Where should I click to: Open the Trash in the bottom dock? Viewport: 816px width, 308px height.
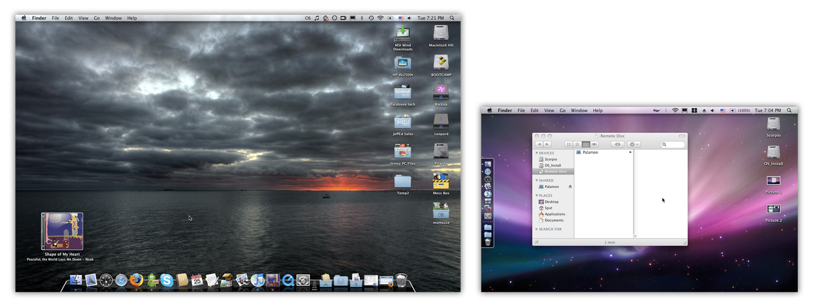(x=401, y=280)
